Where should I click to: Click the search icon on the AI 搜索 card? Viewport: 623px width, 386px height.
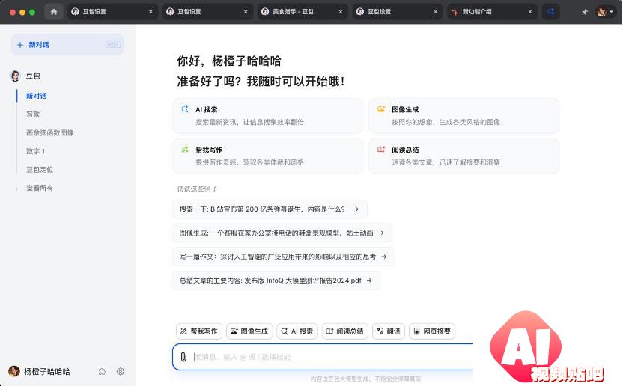pos(185,109)
